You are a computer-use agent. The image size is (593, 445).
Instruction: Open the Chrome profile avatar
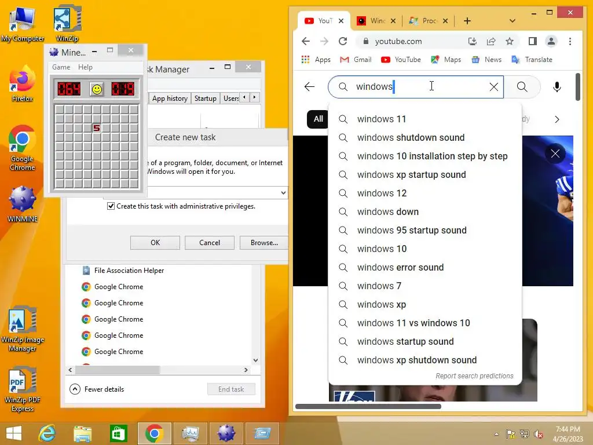551,41
